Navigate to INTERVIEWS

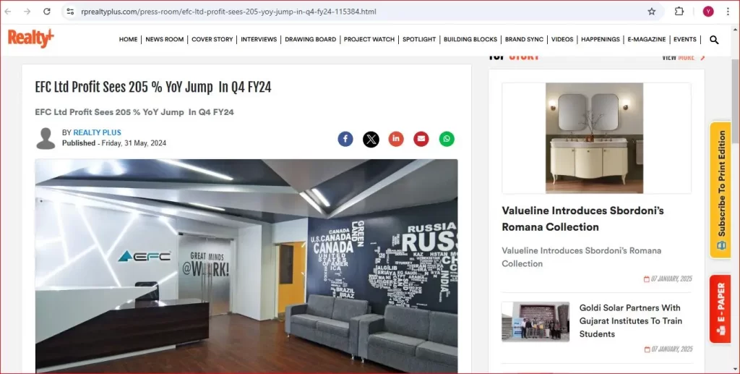(x=259, y=39)
